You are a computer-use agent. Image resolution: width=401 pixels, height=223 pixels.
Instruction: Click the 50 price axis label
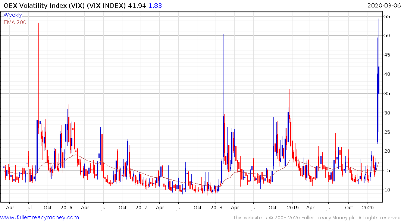click(x=387, y=35)
